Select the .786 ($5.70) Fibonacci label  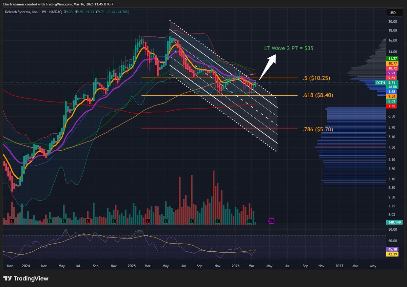click(x=317, y=129)
